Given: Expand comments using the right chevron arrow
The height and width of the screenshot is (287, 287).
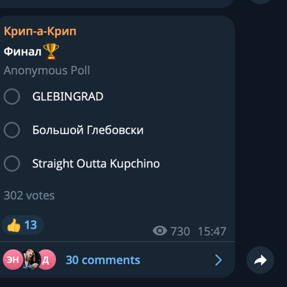Looking at the screenshot, I should 218,260.
